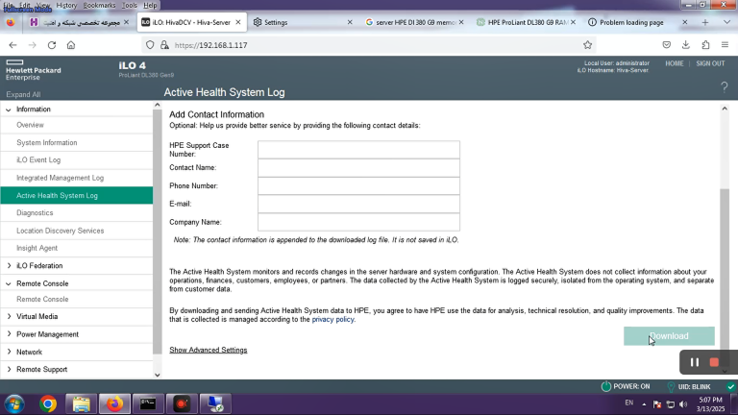Click the HPE Support Case Number field

tap(358, 150)
